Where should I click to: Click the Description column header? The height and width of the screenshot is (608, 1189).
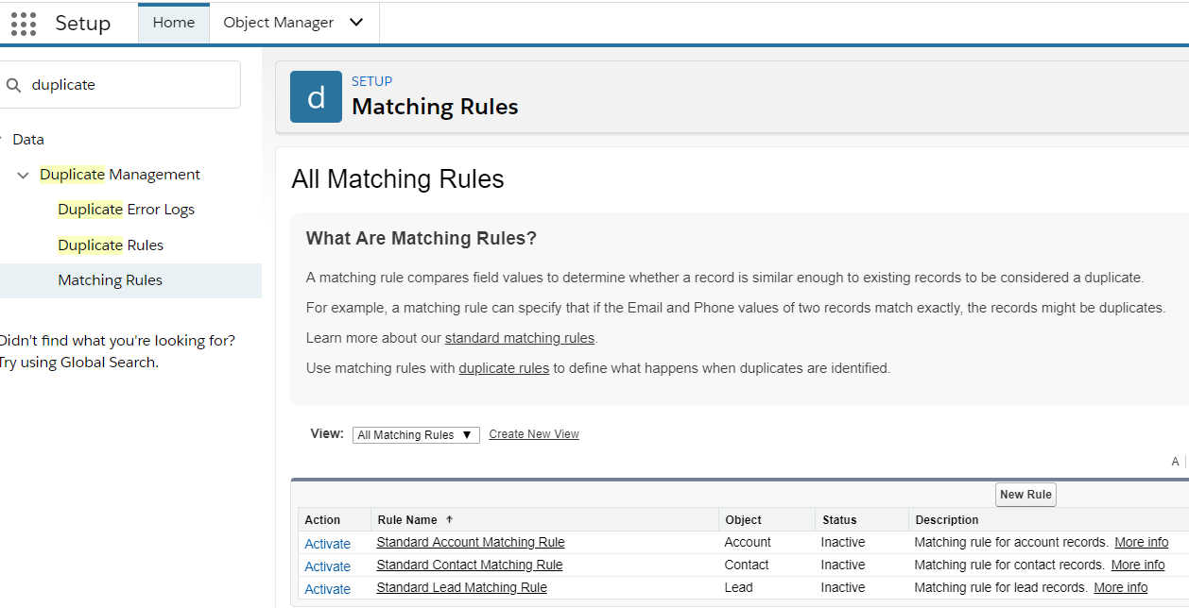(947, 520)
